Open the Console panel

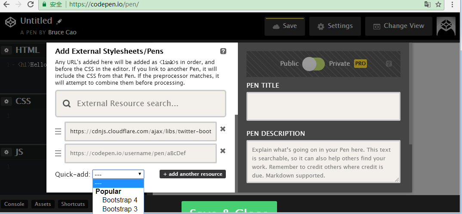tap(14, 204)
